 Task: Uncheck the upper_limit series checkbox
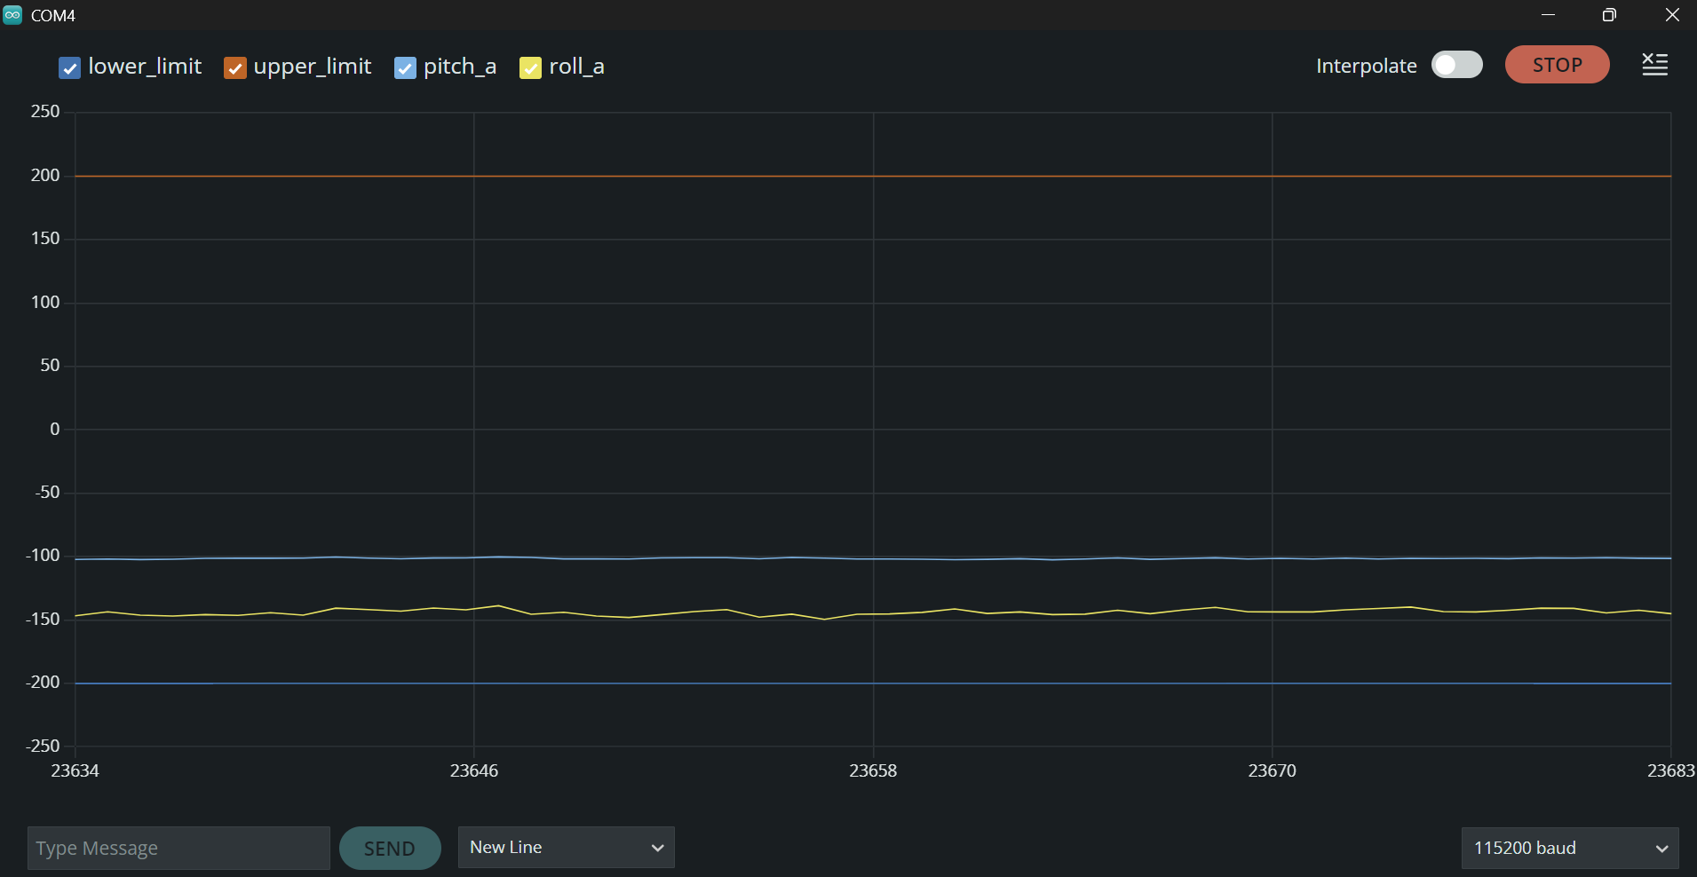point(235,68)
